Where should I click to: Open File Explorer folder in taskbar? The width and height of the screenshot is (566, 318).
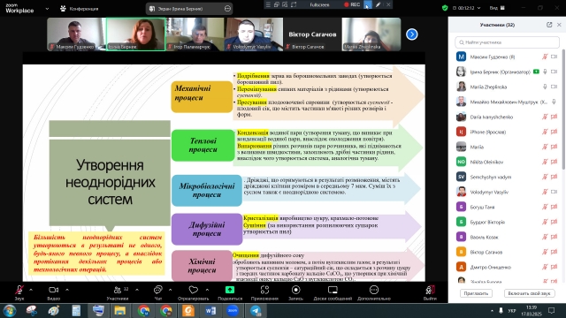120,310
